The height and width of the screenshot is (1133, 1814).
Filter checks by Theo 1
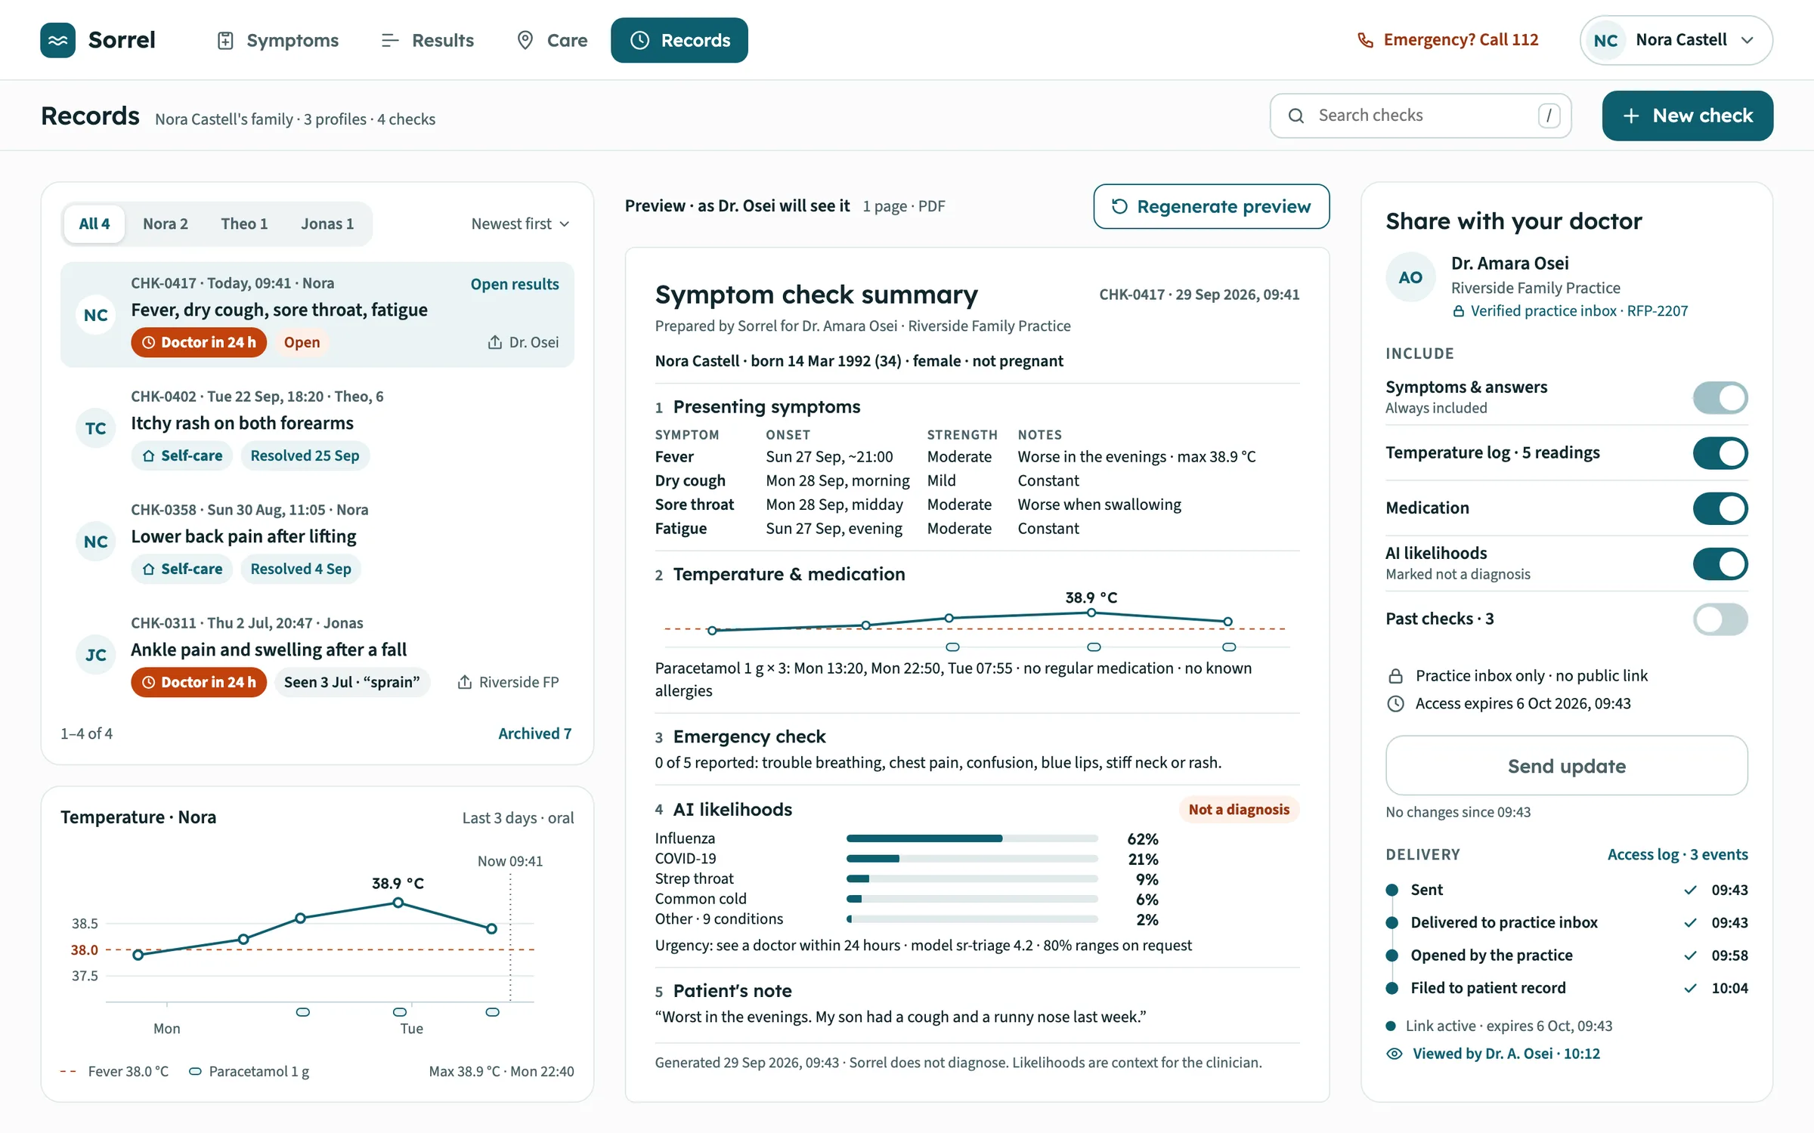coord(244,224)
